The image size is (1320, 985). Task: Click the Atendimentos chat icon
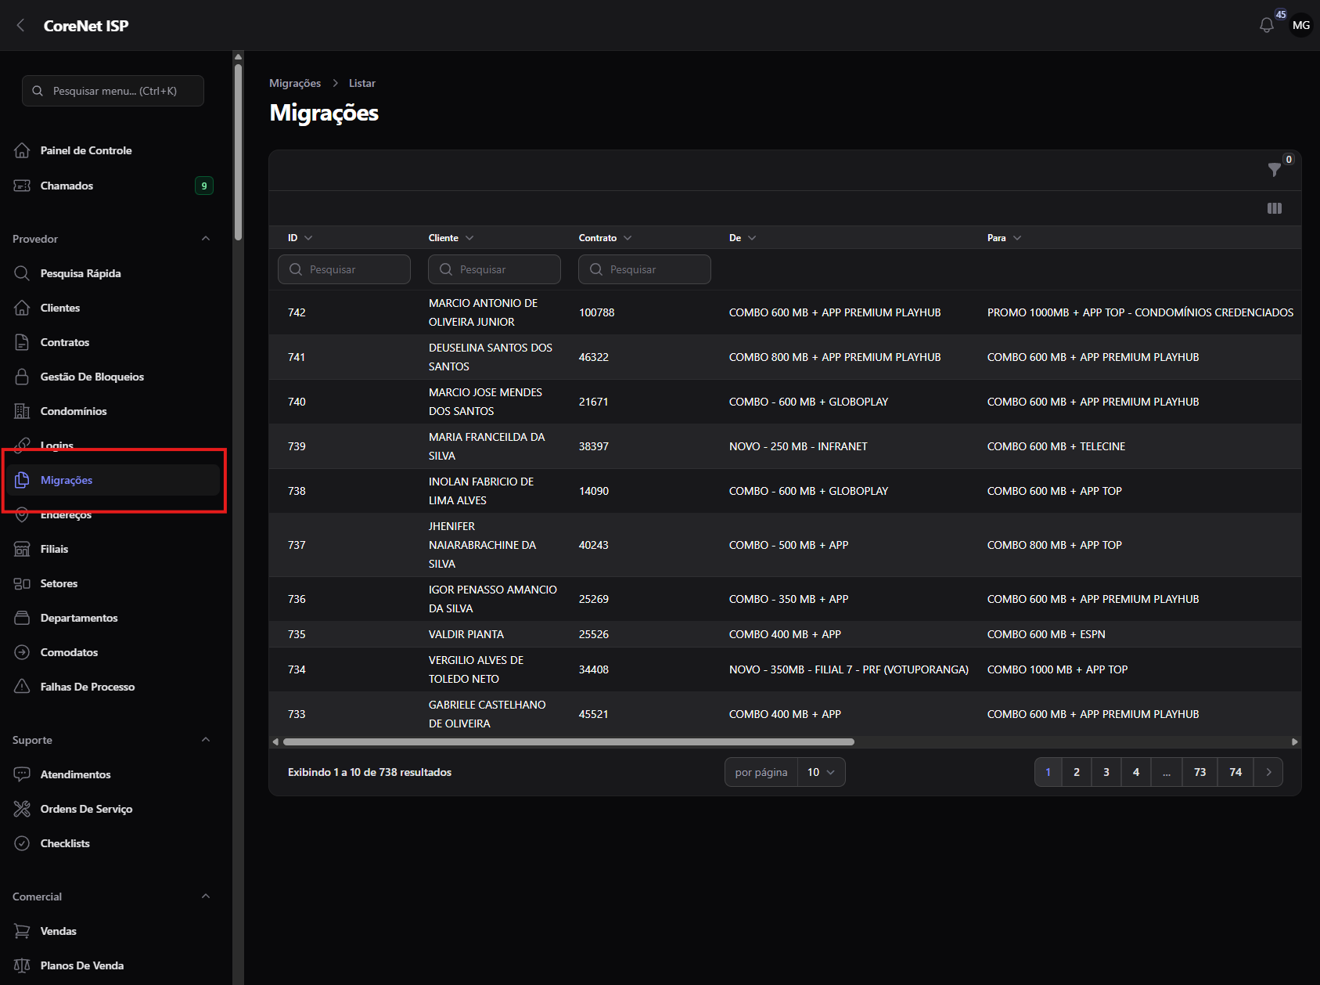pos(22,774)
